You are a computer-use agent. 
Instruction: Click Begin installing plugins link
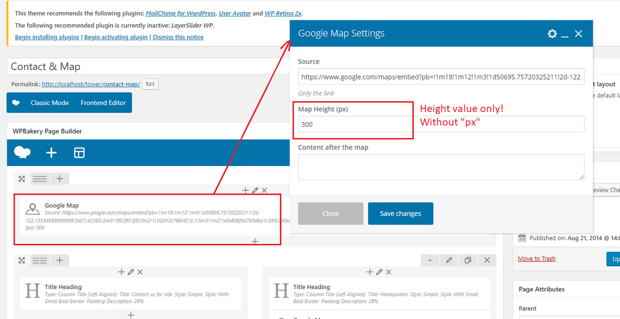(47, 37)
